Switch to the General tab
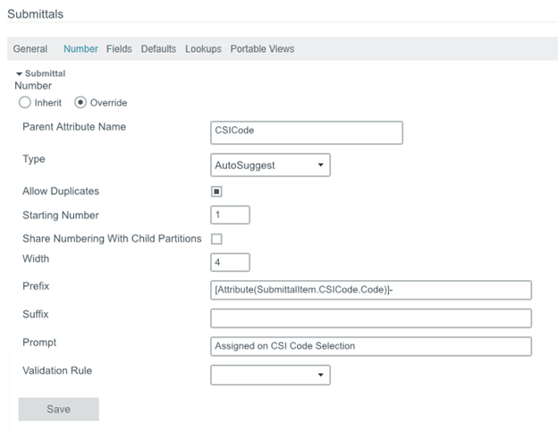The image size is (558, 433). [x=30, y=48]
